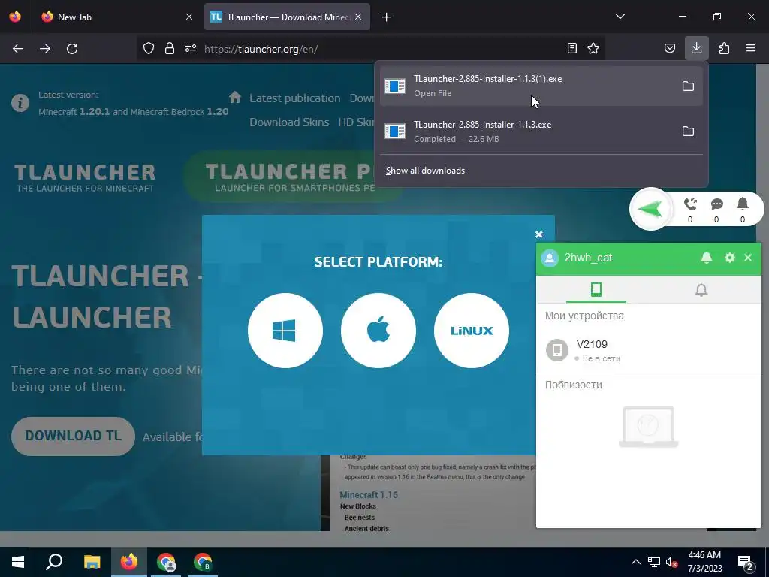The width and height of the screenshot is (769, 577).
Task: Click the bell in AirDroid panel header
Action: (707, 258)
